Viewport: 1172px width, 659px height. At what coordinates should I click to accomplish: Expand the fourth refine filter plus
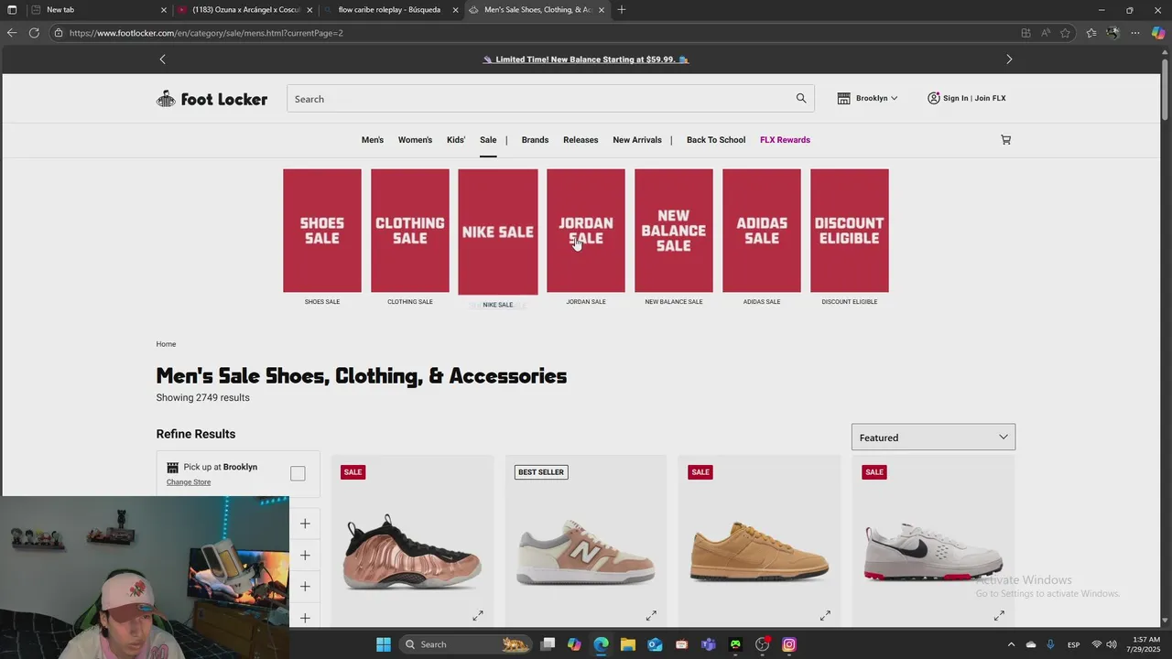click(x=305, y=618)
